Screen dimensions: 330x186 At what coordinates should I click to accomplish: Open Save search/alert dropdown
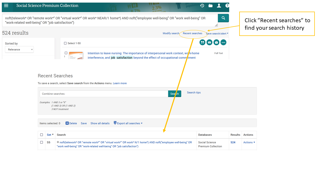[x=217, y=34]
